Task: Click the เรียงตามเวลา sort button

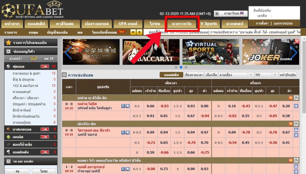Action: 194,75
